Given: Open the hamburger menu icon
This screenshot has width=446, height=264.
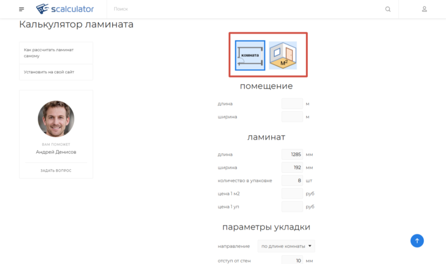Looking at the screenshot, I should (21, 9).
